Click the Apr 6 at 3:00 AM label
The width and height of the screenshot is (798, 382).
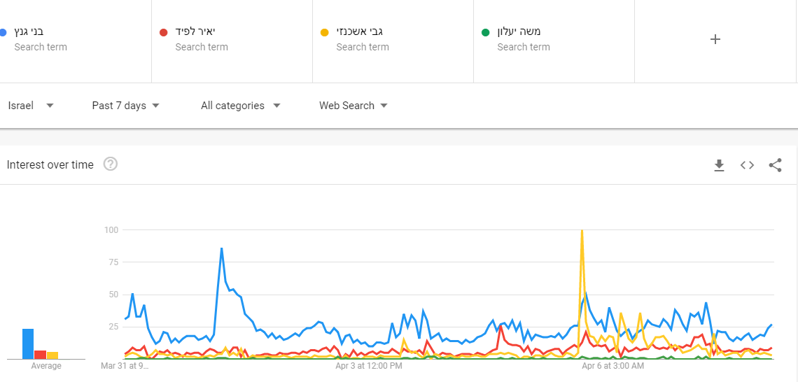[x=613, y=365]
